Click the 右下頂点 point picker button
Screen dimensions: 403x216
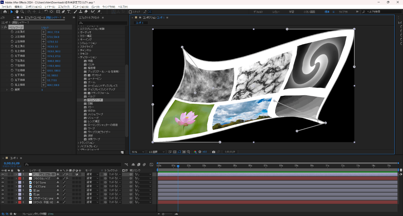[x=43, y=56]
